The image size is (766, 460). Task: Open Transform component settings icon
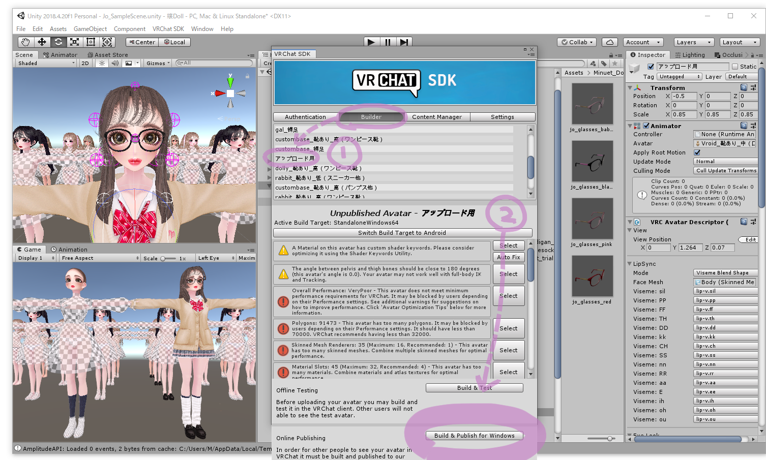[x=753, y=87]
